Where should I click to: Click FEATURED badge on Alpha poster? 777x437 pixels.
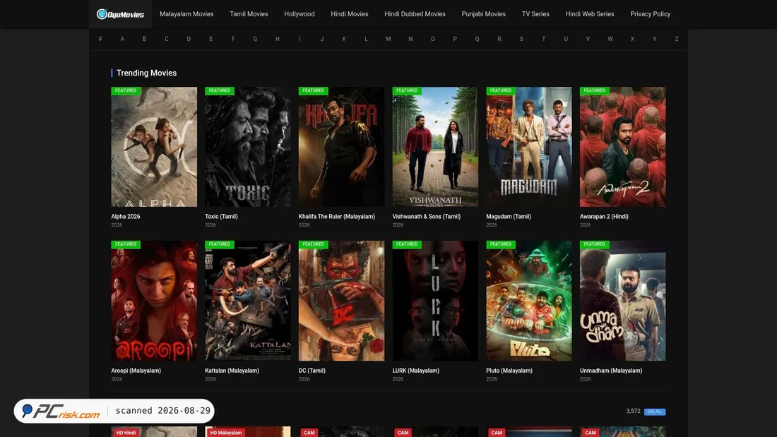pyautogui.click(x=126, y=90)
